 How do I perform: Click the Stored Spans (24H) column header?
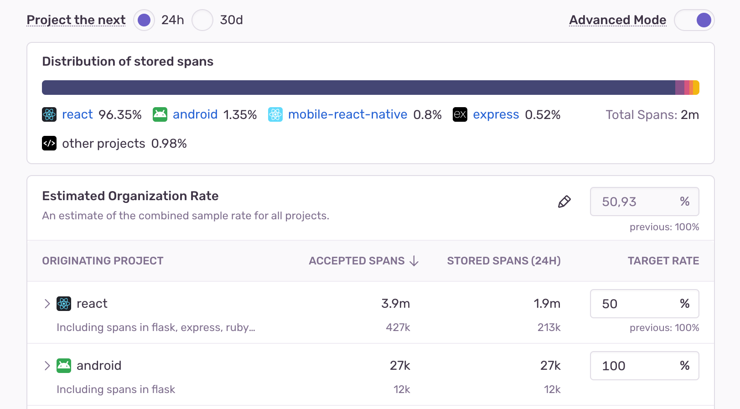coord(503,261)
